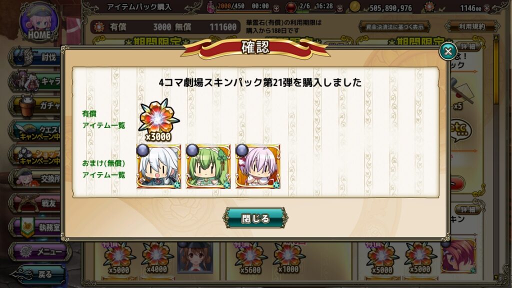Open the HOME character icon
The width and height of the screenshot is (512, 288).
(39, 22)
